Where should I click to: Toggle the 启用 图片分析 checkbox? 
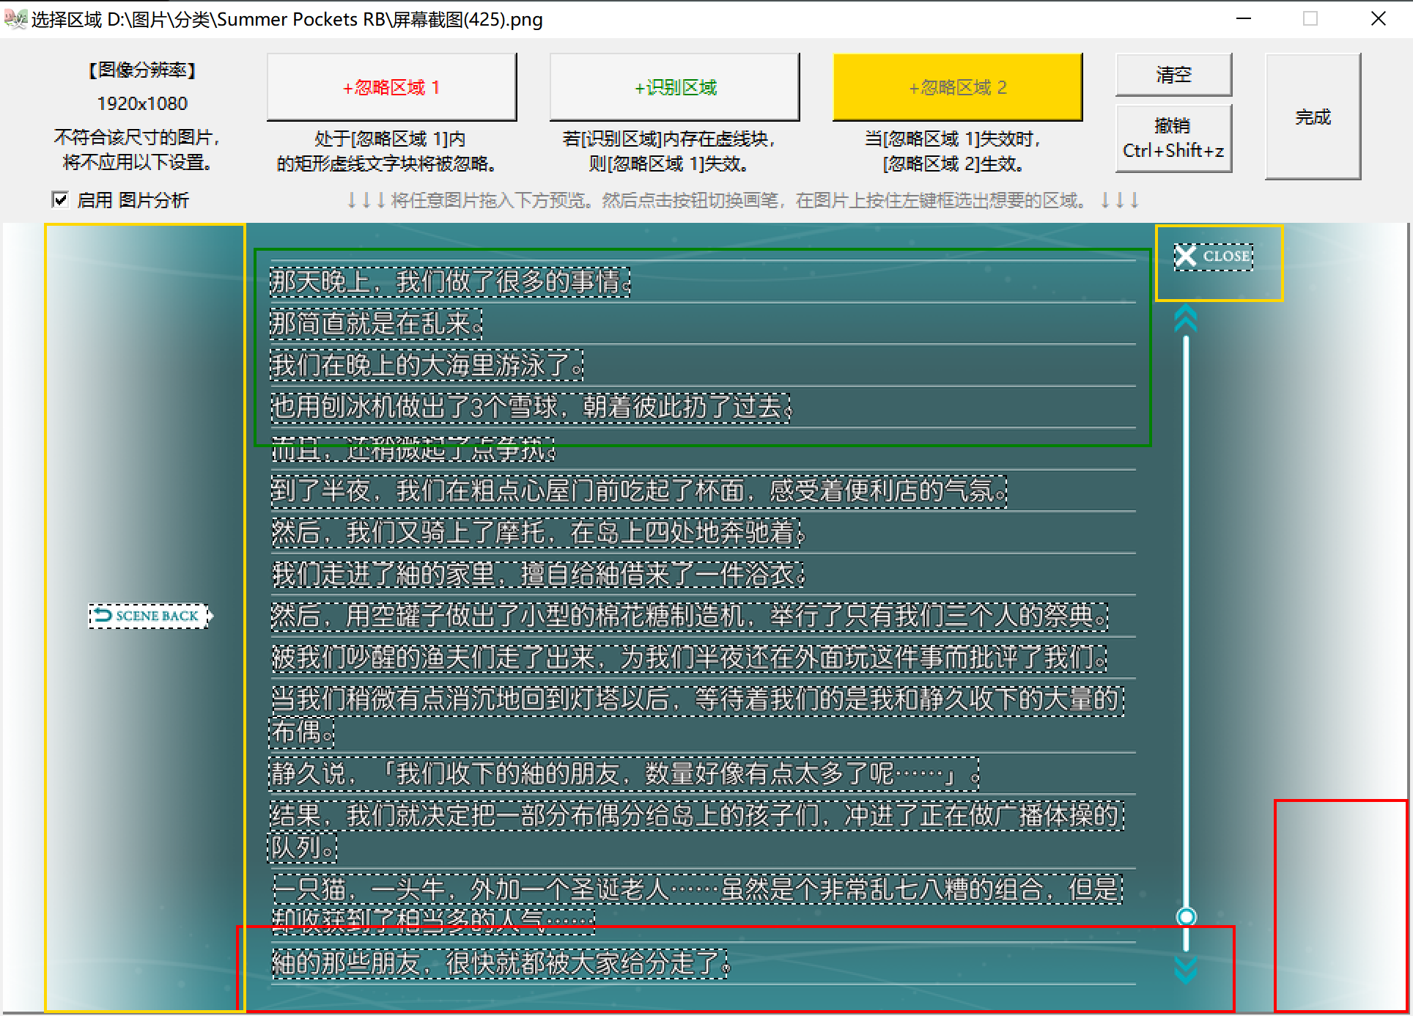tap(60, 199)
